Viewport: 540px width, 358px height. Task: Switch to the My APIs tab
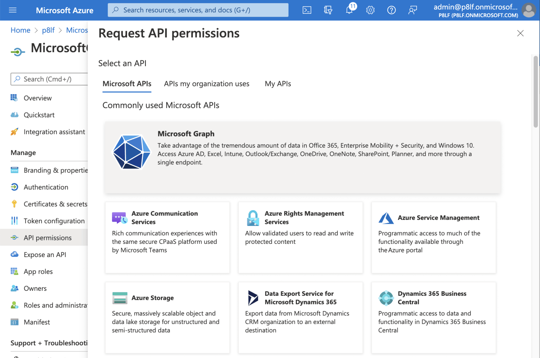click(278, 84)
